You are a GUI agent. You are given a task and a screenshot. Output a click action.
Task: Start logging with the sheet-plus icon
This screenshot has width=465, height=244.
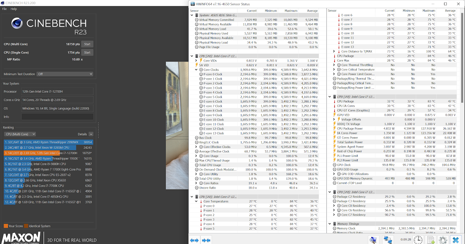tap(431, 240)
